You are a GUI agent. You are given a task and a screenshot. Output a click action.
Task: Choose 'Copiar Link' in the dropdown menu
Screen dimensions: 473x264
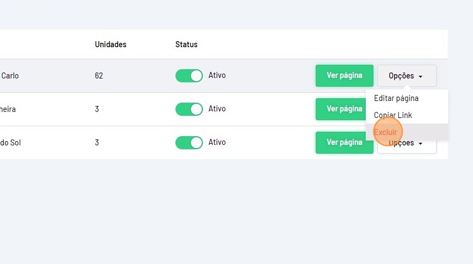coord(393,115)
